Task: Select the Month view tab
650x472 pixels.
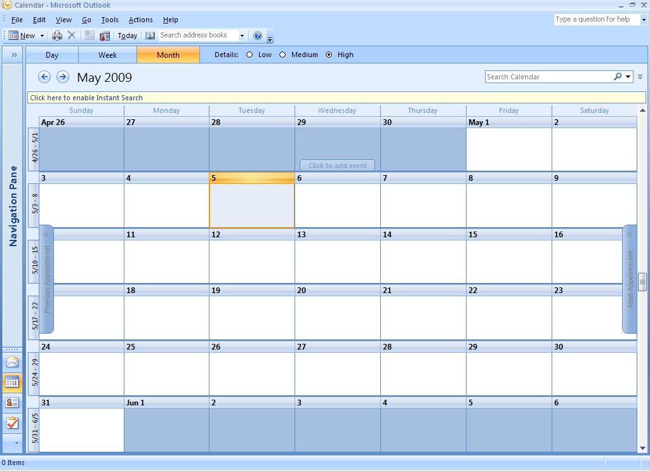Action: pos(168,55)
